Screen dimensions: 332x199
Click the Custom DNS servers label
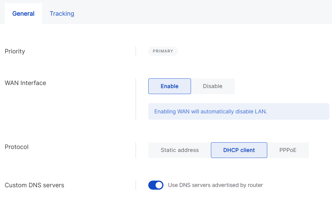(34, 185)
